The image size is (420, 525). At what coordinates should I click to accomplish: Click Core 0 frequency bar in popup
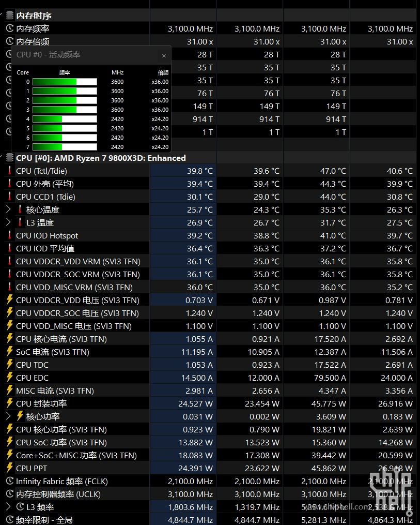(x=65, y=82)
